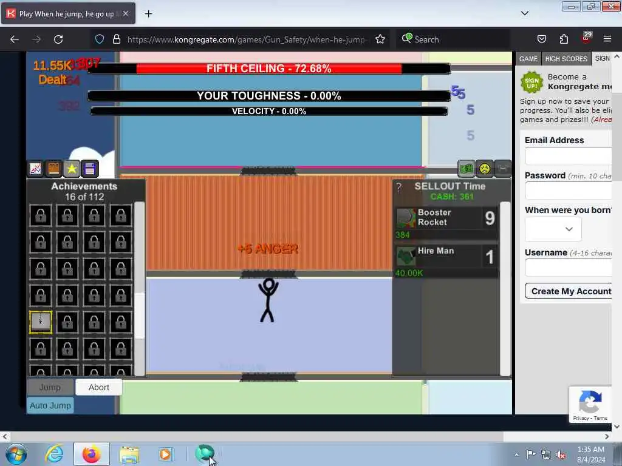Click the Hire Man handshake picture
The image size is (622, 466).
tap(406, 257)
